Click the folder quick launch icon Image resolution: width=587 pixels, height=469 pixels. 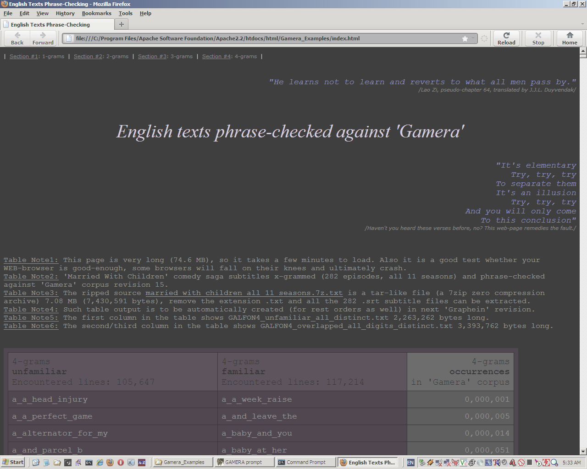[57, 462]
